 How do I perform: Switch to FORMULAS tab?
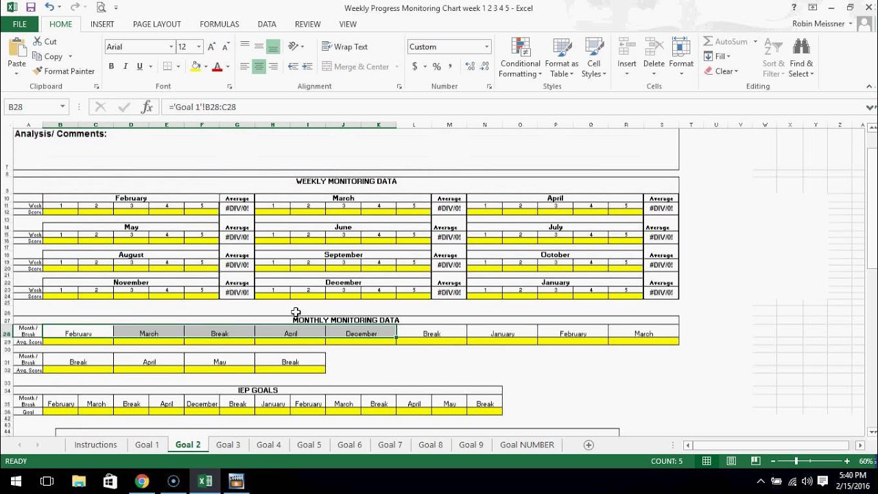(219, 24)
